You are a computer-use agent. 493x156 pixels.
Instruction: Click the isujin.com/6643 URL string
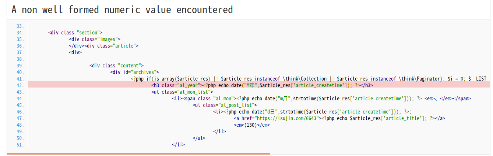(x=287, y=118)
